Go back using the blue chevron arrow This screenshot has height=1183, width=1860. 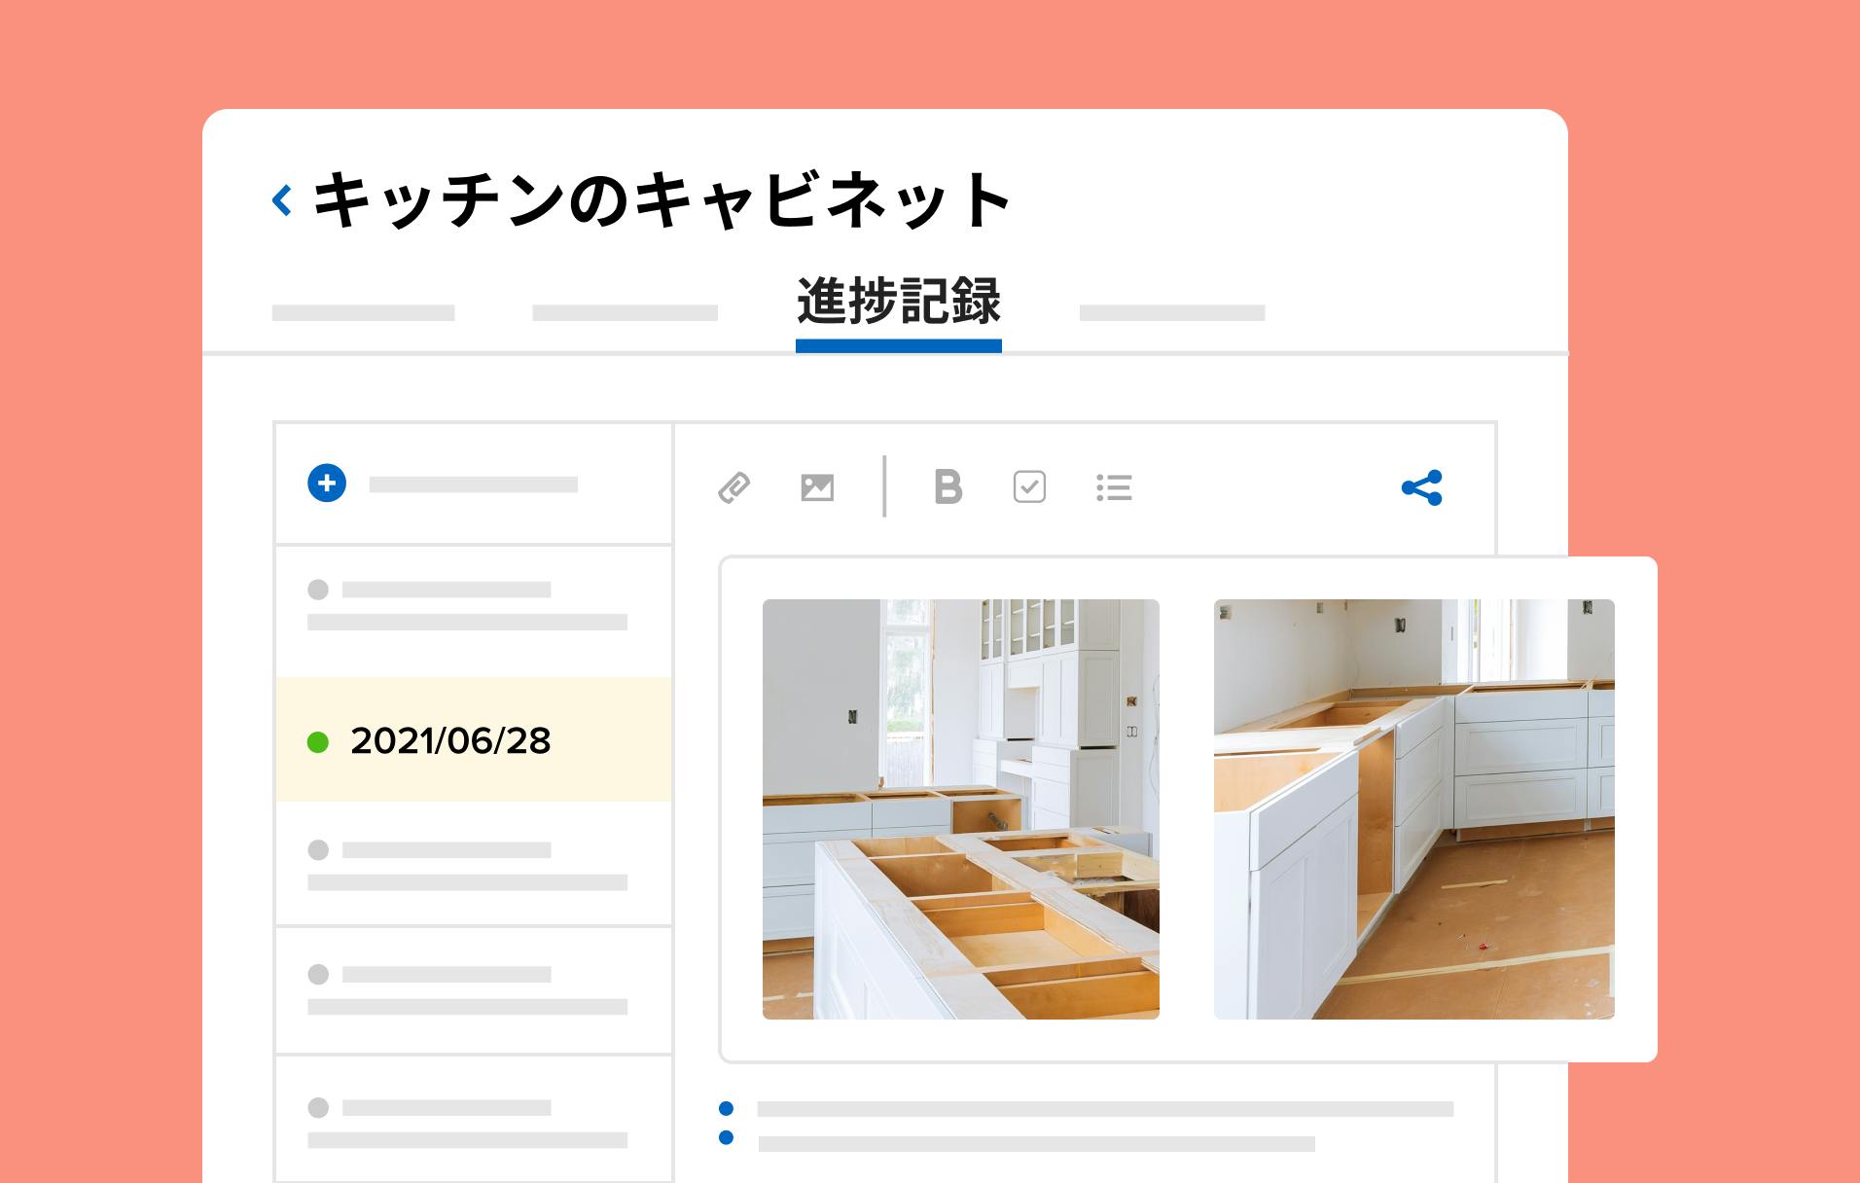(x=282, y=200)
